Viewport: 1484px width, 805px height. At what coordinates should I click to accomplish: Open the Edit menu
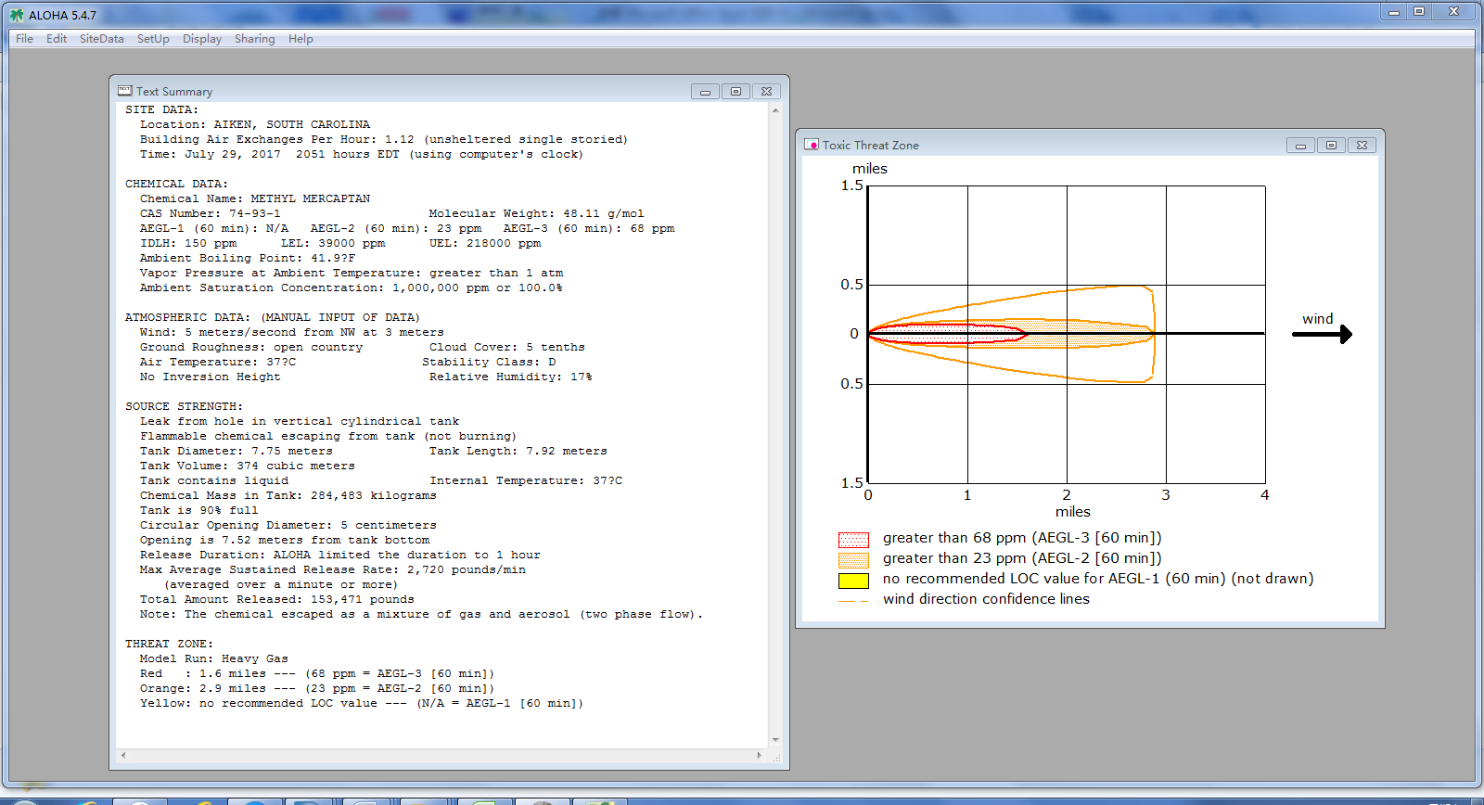(57, 39)
